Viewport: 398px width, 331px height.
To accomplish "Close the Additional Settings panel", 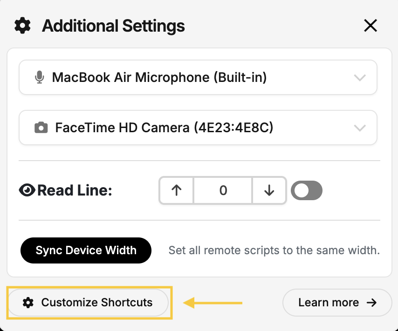I will coord(371,26).
